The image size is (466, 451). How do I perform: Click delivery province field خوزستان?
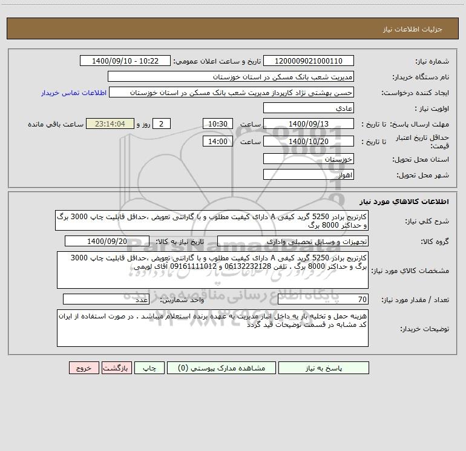(x=309, y=159)
